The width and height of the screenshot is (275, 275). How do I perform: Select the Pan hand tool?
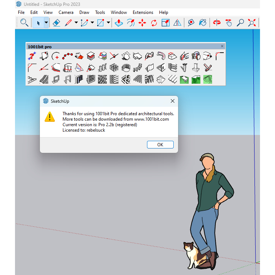pos(229,23)
